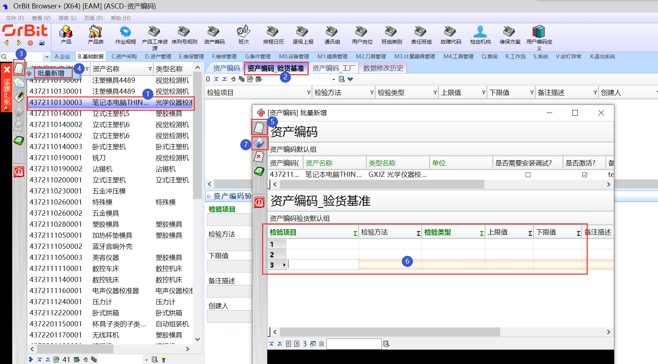This screenshot has width=658, height=364.
Task: Open the 通讯组 toolbar icon
Action: click(x=332, y=32)
